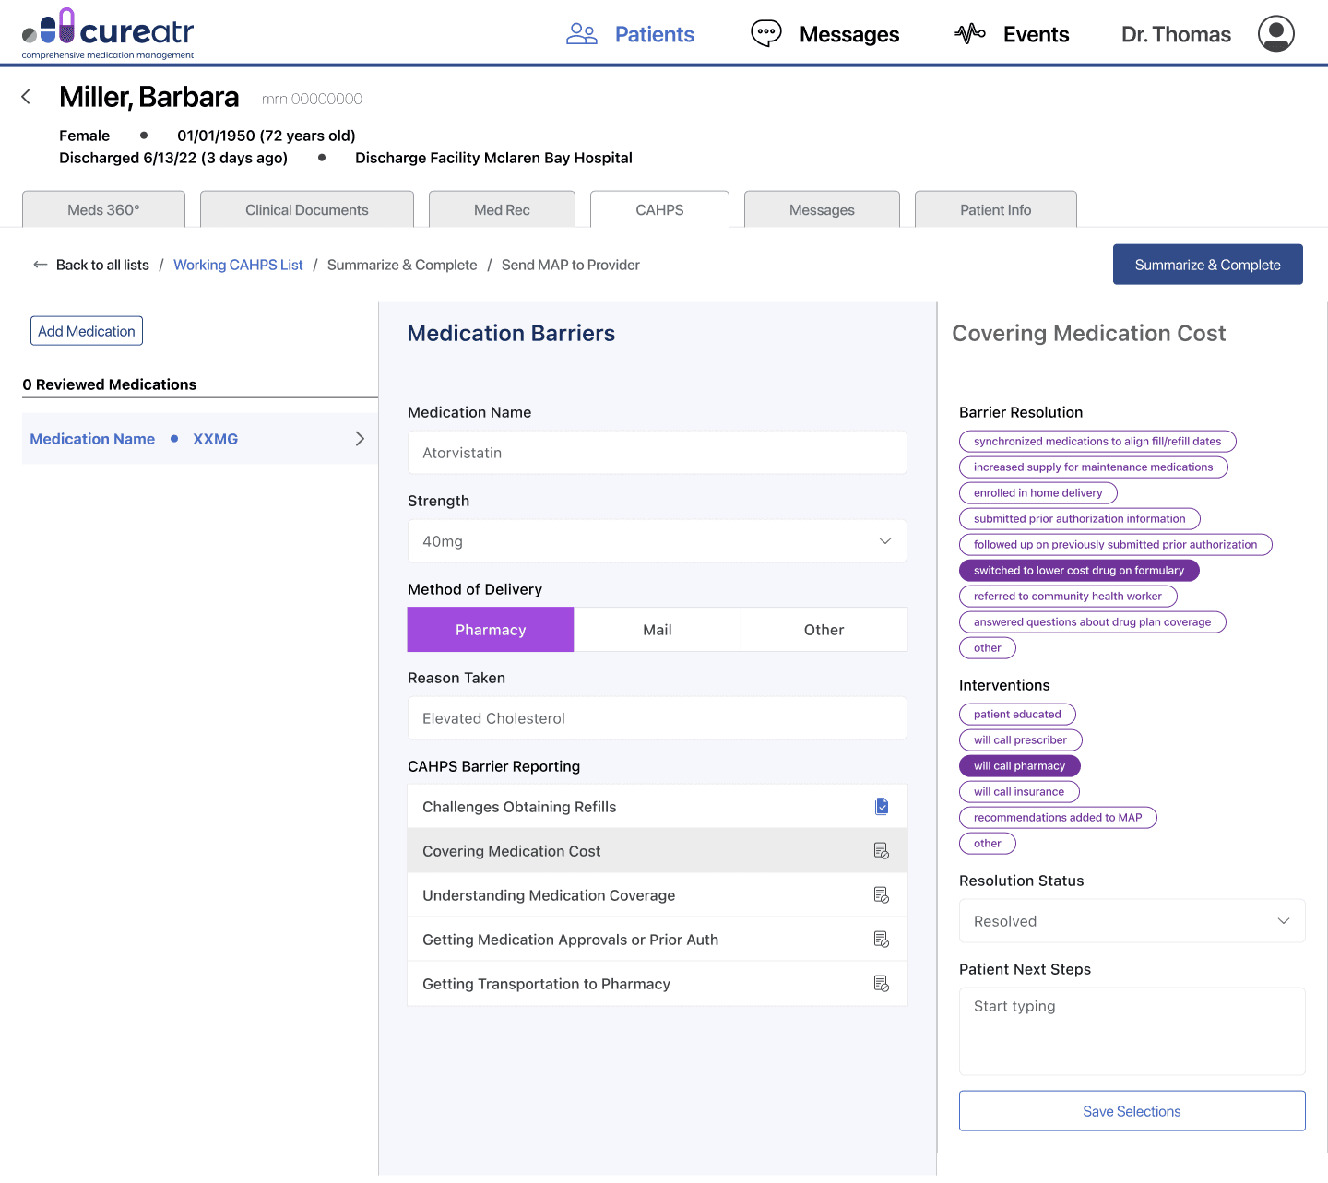Image resolution: width=1328 pixels, height=1183 pixels.
Task: Select 'Getting Transportation to Pharmacy' row
Action: pyautogui.click(x=658, y=984)
